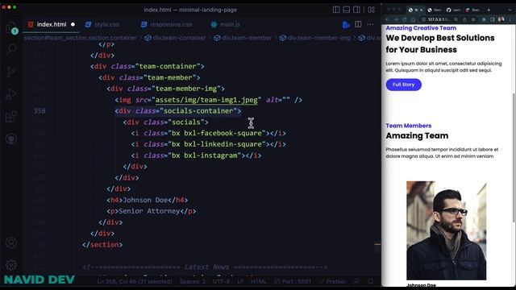Click the "team-container" class text

pyautogui.click(x=168, y=66)
